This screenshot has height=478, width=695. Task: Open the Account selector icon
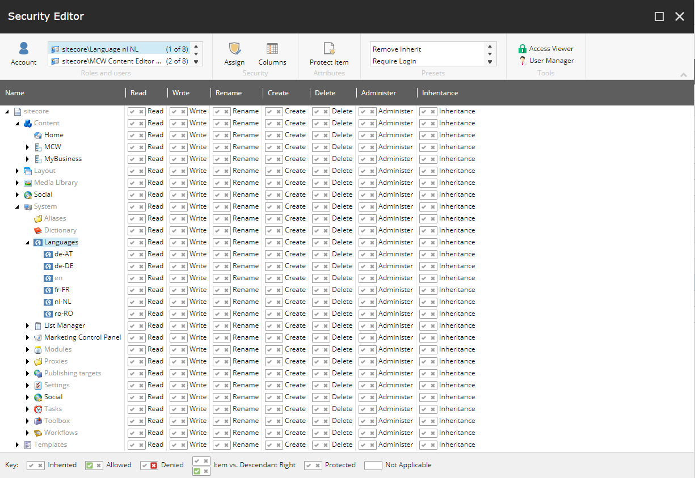[x=23, y=49]
